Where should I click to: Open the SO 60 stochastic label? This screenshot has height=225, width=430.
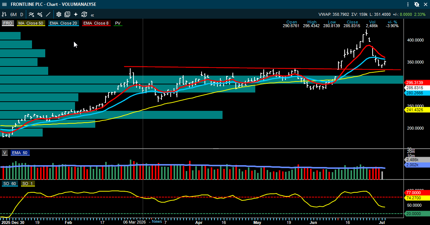click(x=10, y=184)
